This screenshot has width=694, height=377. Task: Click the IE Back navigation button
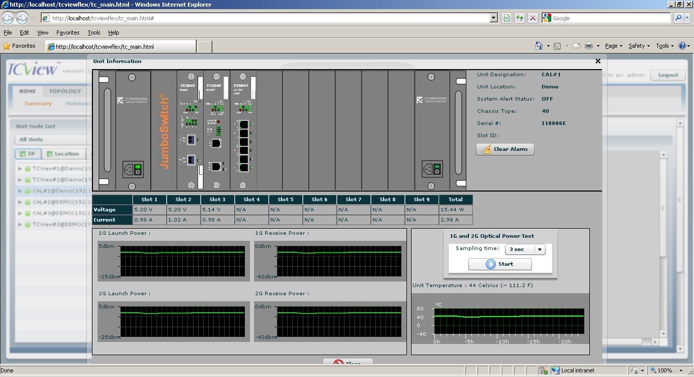(x=8, y=18)
